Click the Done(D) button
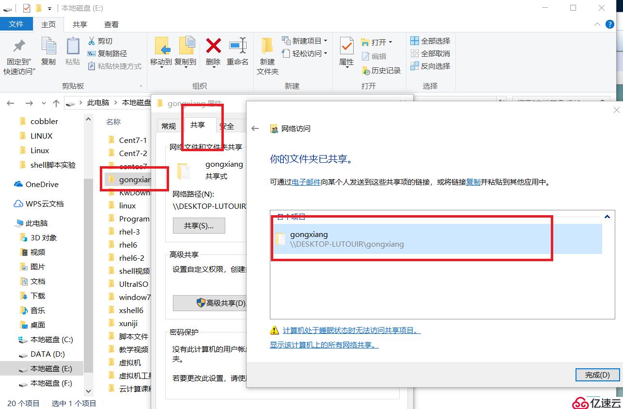 (597, 375)
